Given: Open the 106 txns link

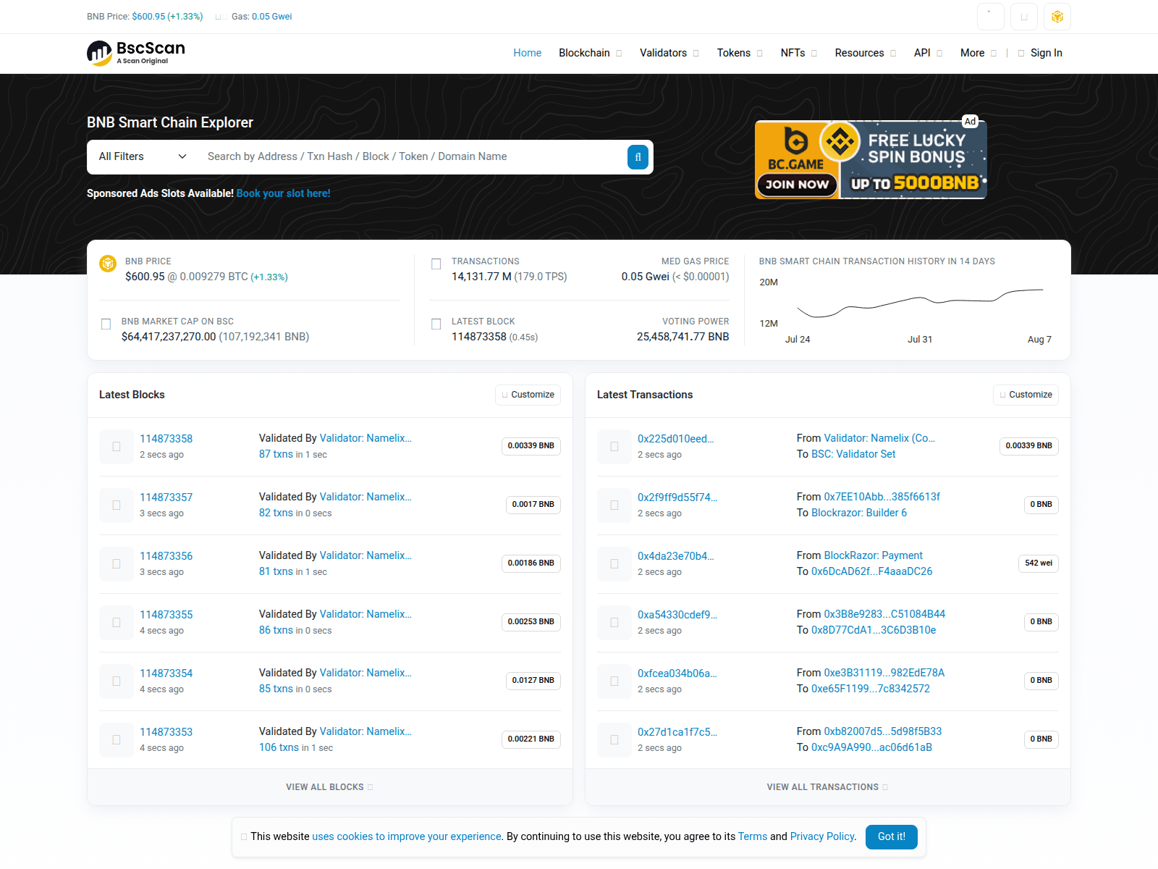Looking at the screenshot, I should [x=279, y=747].
